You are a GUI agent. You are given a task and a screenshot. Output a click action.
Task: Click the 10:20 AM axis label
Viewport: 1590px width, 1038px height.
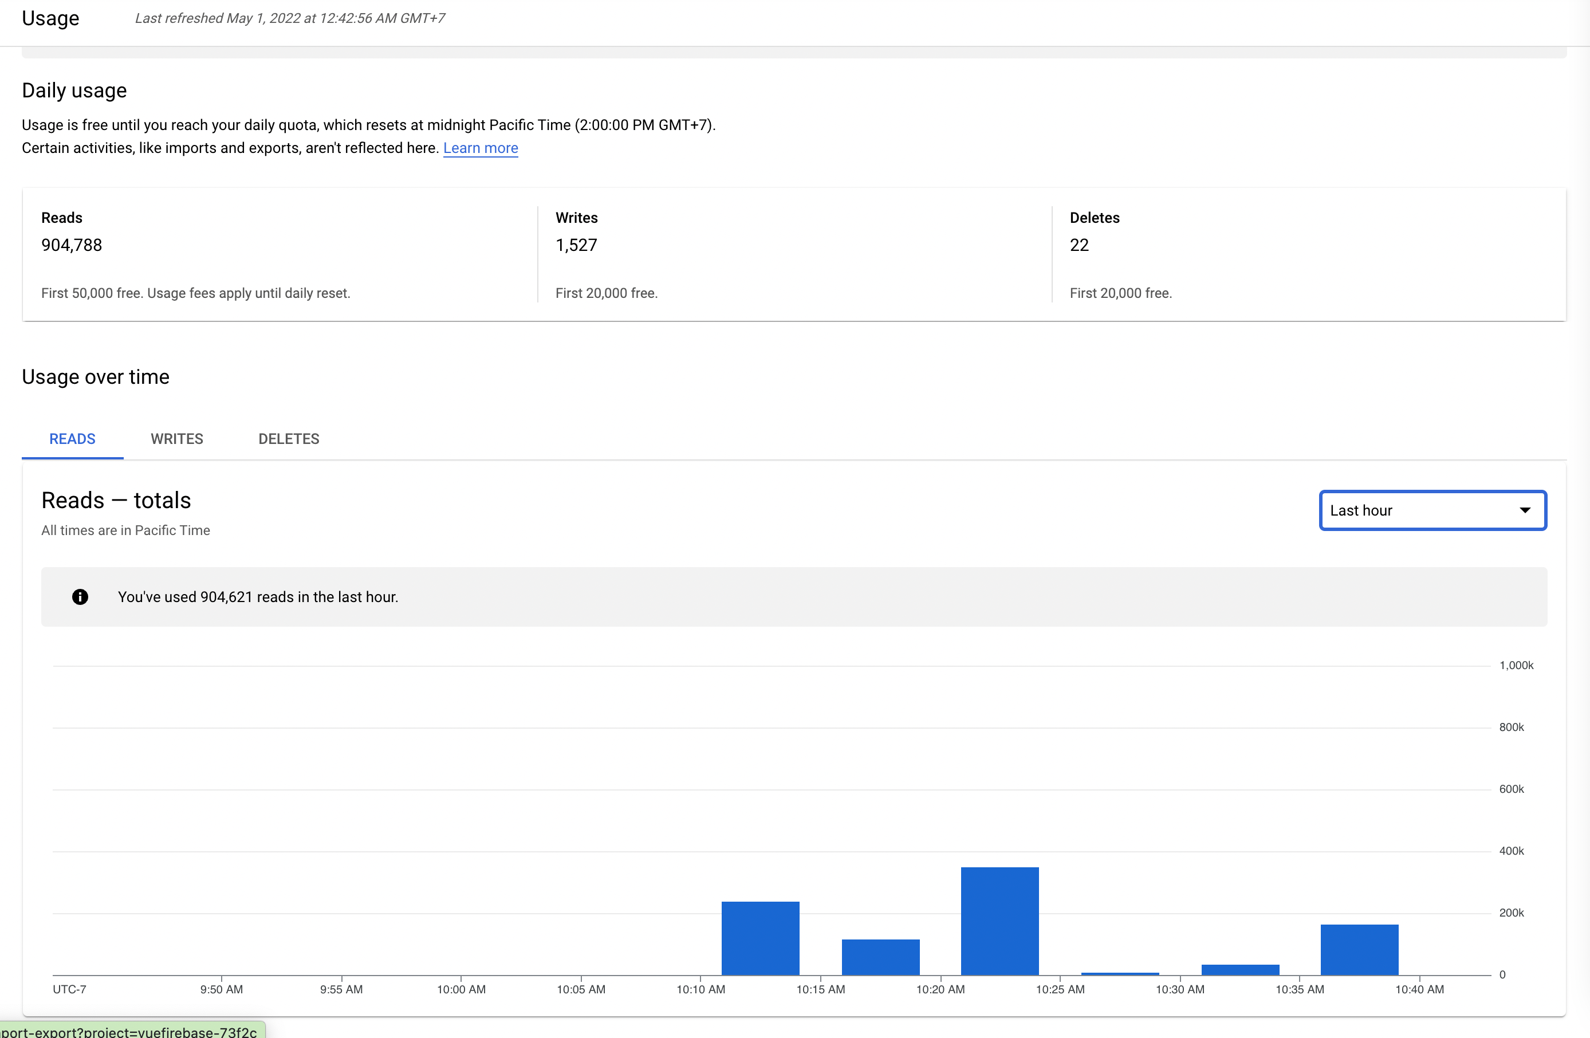point(940,989)
